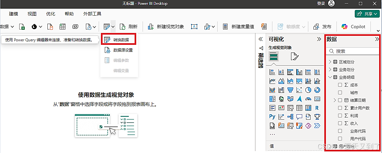Screen dimensions: 382x153
Task: Check the 结算日期 field checkbox
Action: 340,100
